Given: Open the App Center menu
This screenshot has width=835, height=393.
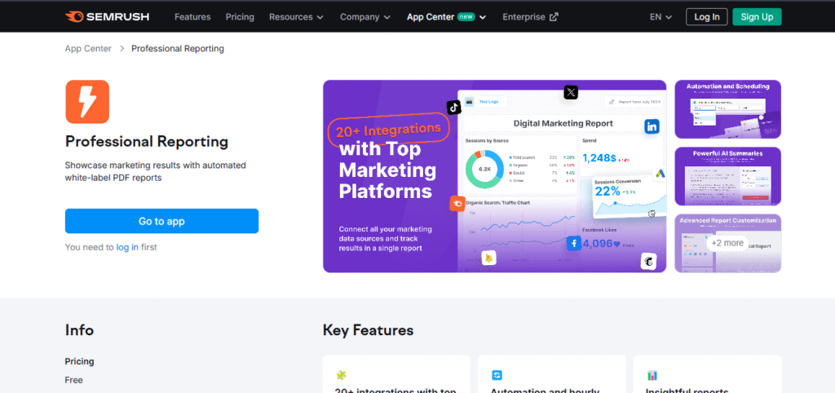Looking at the screenshot, I should tap(446, 16).
